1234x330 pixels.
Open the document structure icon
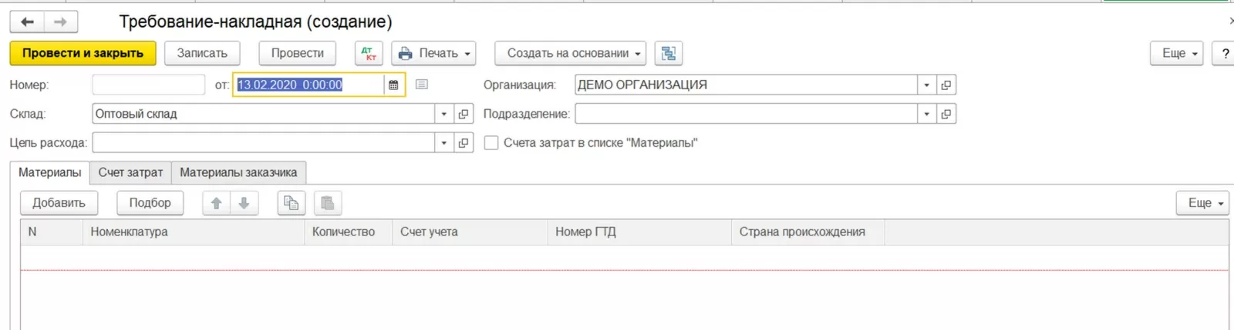click(x=668, y=53)
